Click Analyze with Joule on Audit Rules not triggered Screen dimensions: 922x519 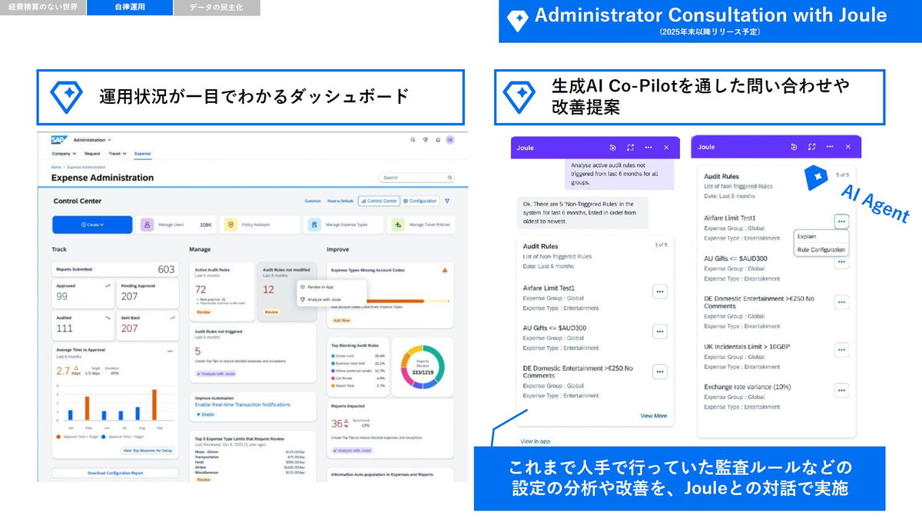pyautogui.click(x=216, y=374)
